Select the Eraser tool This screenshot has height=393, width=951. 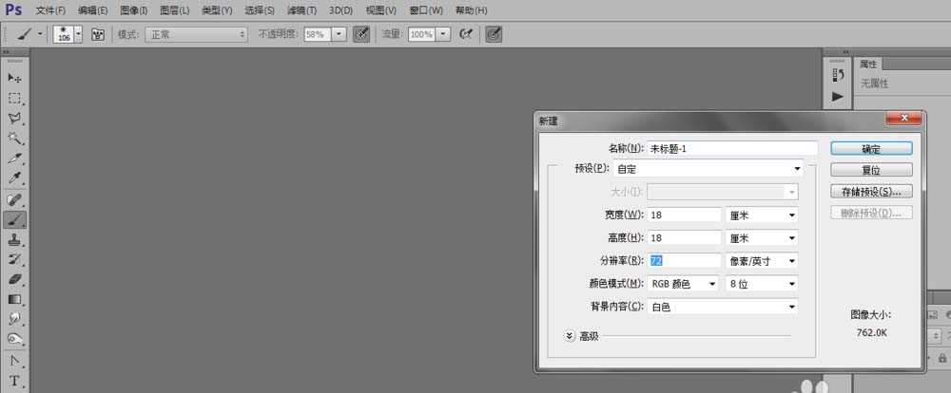click(14, 279)
